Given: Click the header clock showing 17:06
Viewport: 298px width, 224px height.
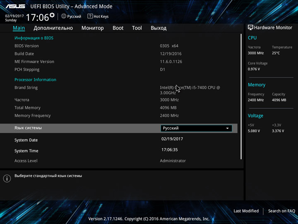Looking at the screenshot, I should point(37,17).
